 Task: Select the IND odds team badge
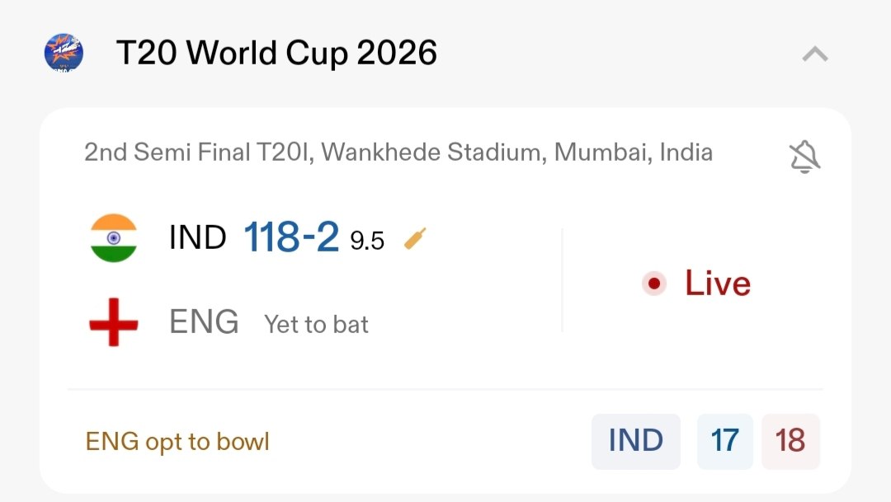click(636, 441)
